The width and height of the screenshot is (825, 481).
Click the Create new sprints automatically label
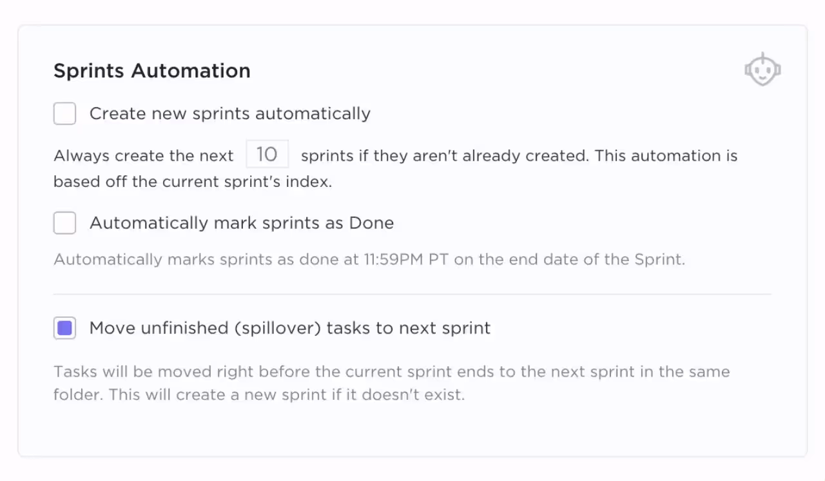(x=230, y=113)
